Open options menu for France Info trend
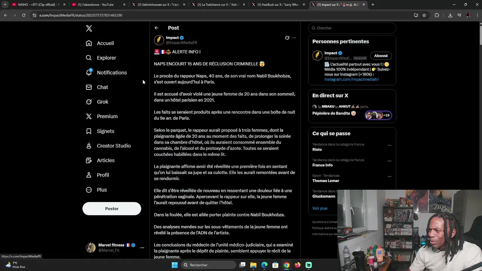This screenshot has height=271, width=482. pos(389,161)
